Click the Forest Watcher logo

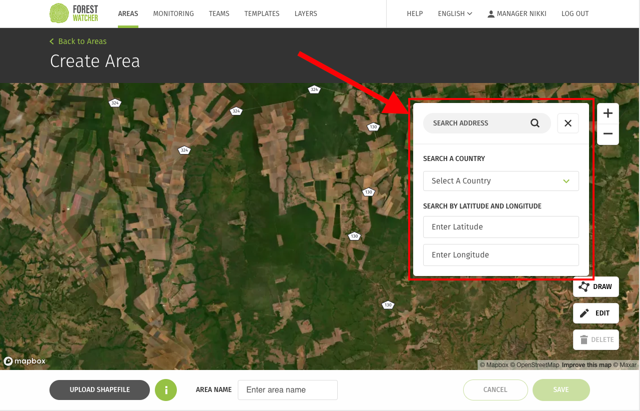point(74,13)
